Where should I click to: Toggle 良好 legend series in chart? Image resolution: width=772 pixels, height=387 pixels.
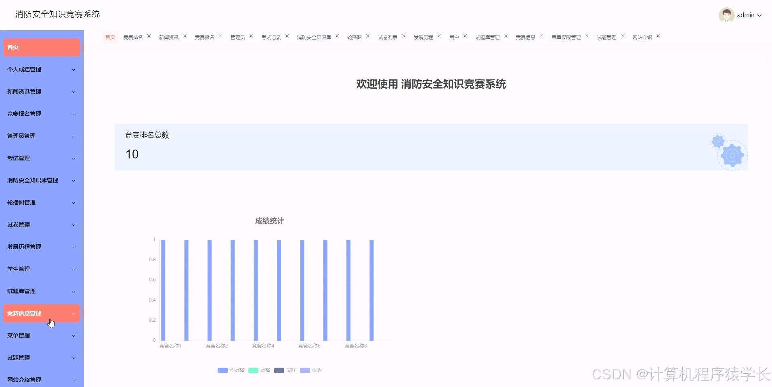click(x=285, y=370)
